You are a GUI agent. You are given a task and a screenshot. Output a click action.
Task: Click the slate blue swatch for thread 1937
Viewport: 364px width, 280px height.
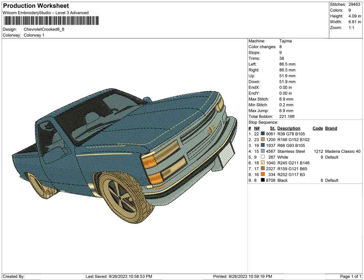coord(263,146)
